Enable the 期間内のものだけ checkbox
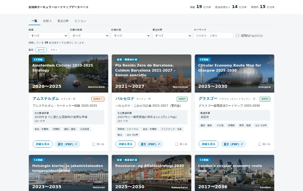This screenshot has height=191, width=303. point(237,36)
